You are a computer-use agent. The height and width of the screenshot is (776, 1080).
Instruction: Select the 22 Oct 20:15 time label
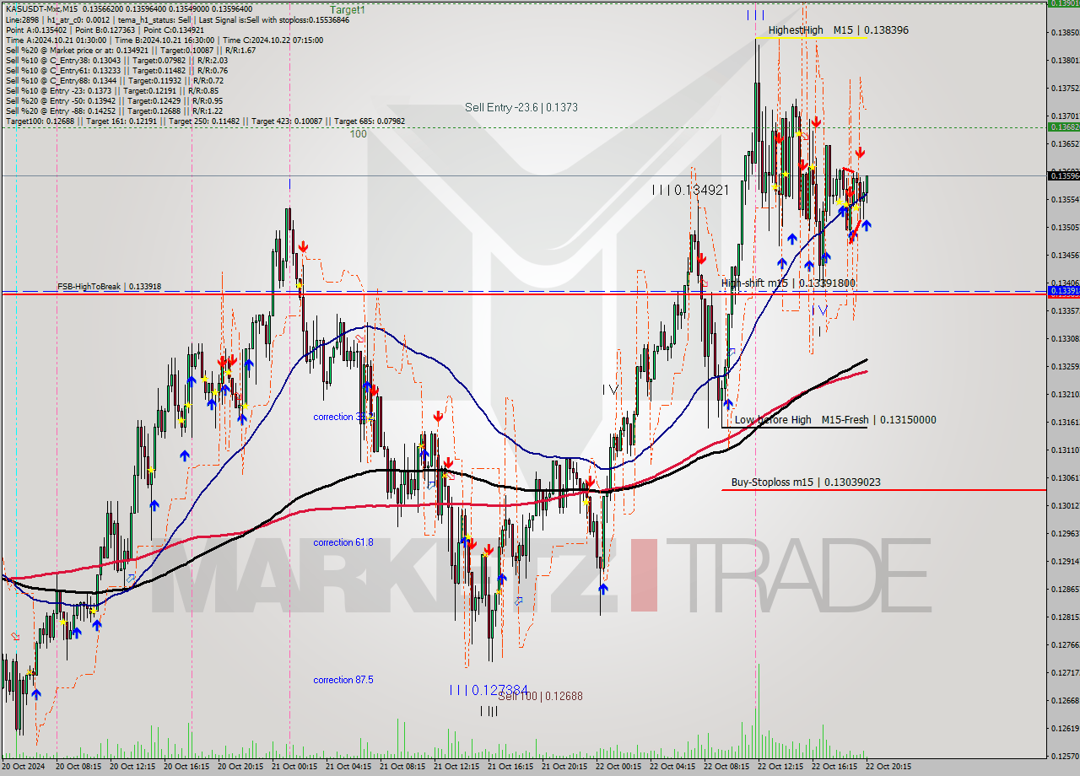(x=888, y=767)
